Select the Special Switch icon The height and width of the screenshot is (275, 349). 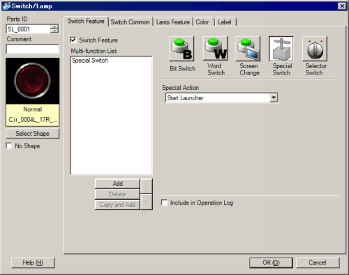[281, 49]
